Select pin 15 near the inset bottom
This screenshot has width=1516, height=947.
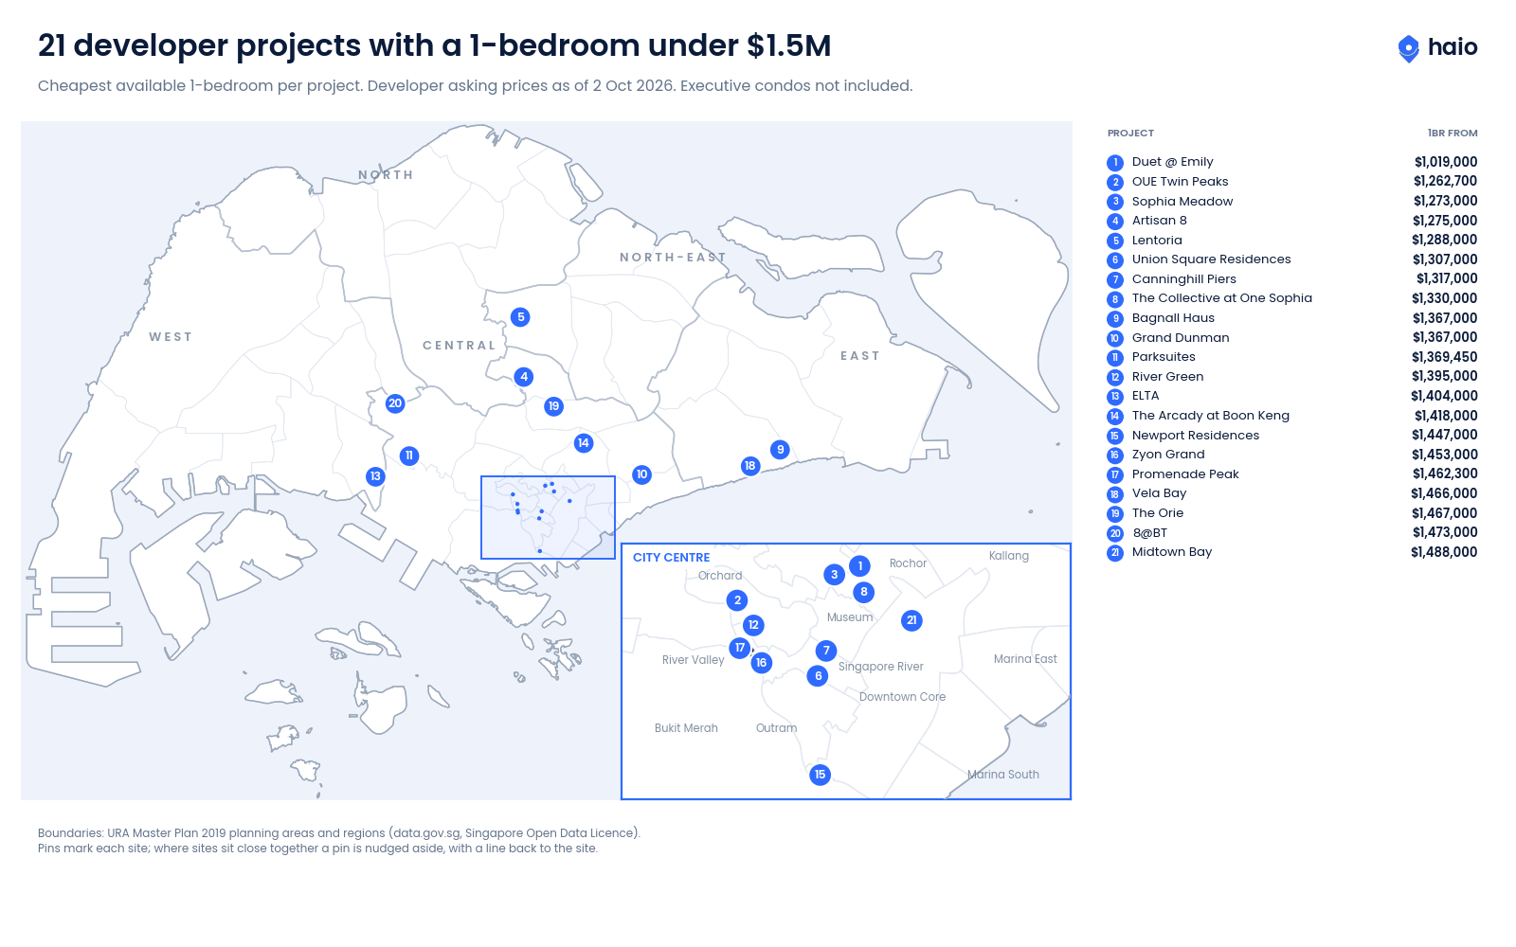coord(821,775)
